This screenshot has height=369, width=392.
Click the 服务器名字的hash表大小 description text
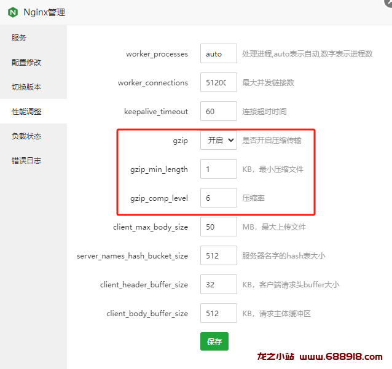click(283, 256)
